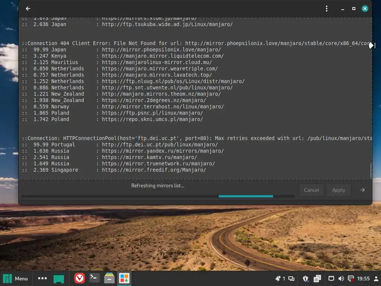Click the Cancel button

(x=311, y=190)
